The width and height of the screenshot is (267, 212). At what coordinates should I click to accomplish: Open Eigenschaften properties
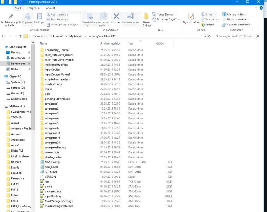tap(191, 18)
